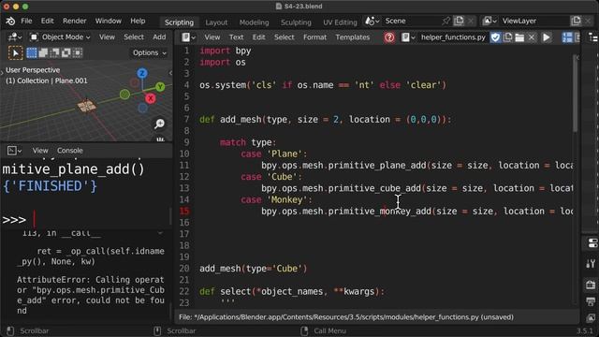The height and width of the screenshot is (337, 599).
Task: Open the File menu
Action: [x=26, y=21]
